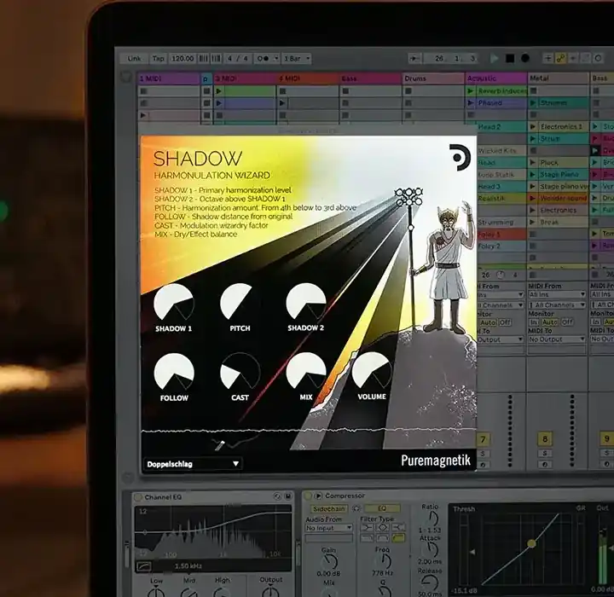Click the Compressor threshold yellow point
The width and height of the screenshot is (614, 597).
pyautogui.click(x=531, y=543)
